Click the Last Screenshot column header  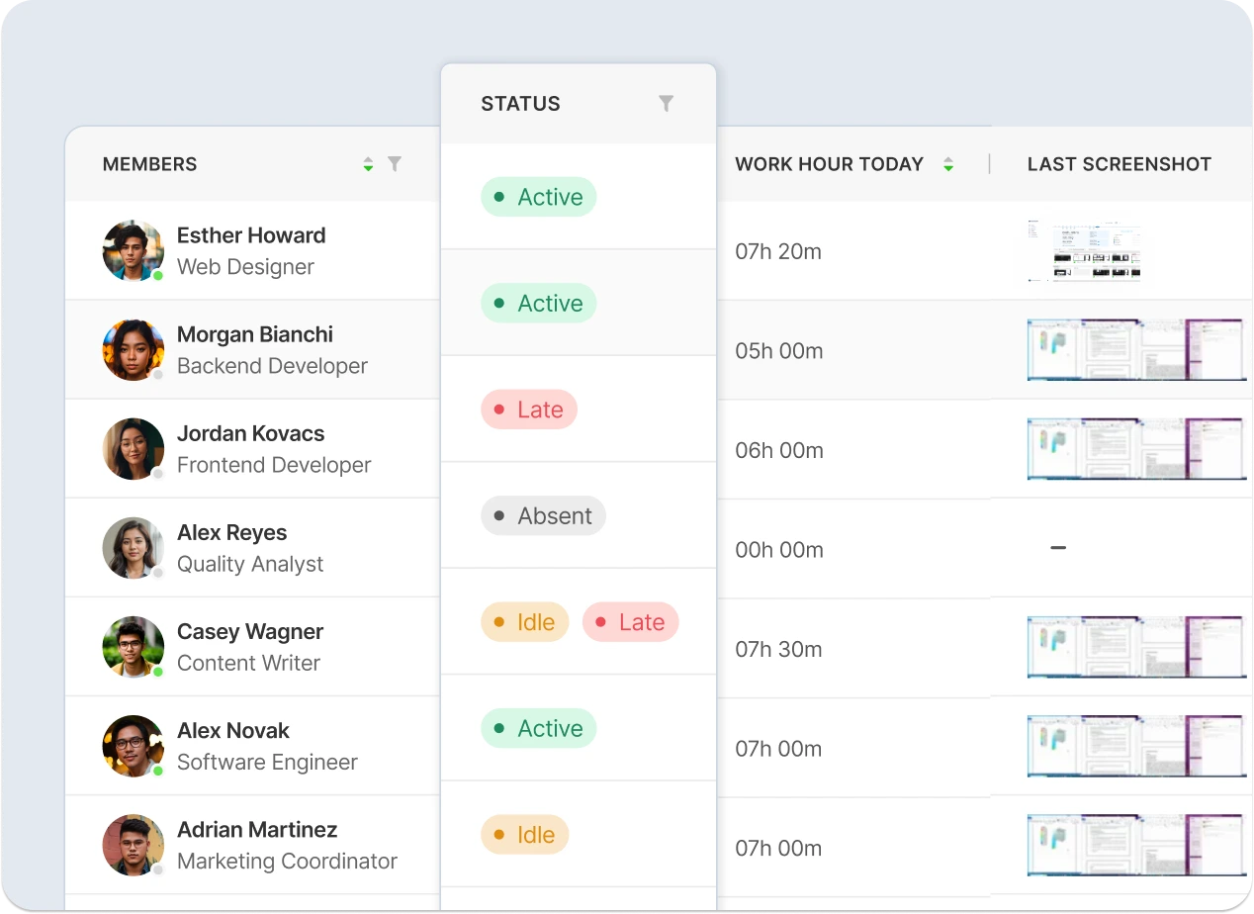[x=1119, y=164]
